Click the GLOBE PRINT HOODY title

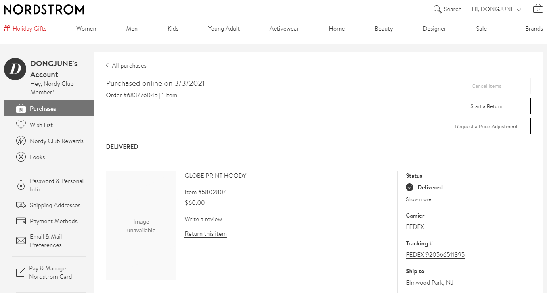click(x=215, y=176)
